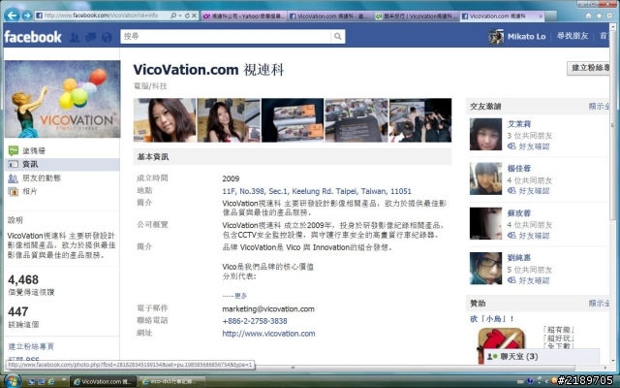
Task: Click the 相片 photos icon in sidebar
Action: [x=14, y=192]
